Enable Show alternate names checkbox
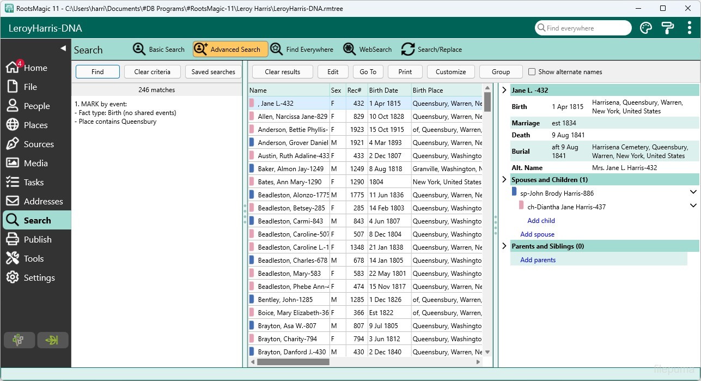 click(532, 72)
